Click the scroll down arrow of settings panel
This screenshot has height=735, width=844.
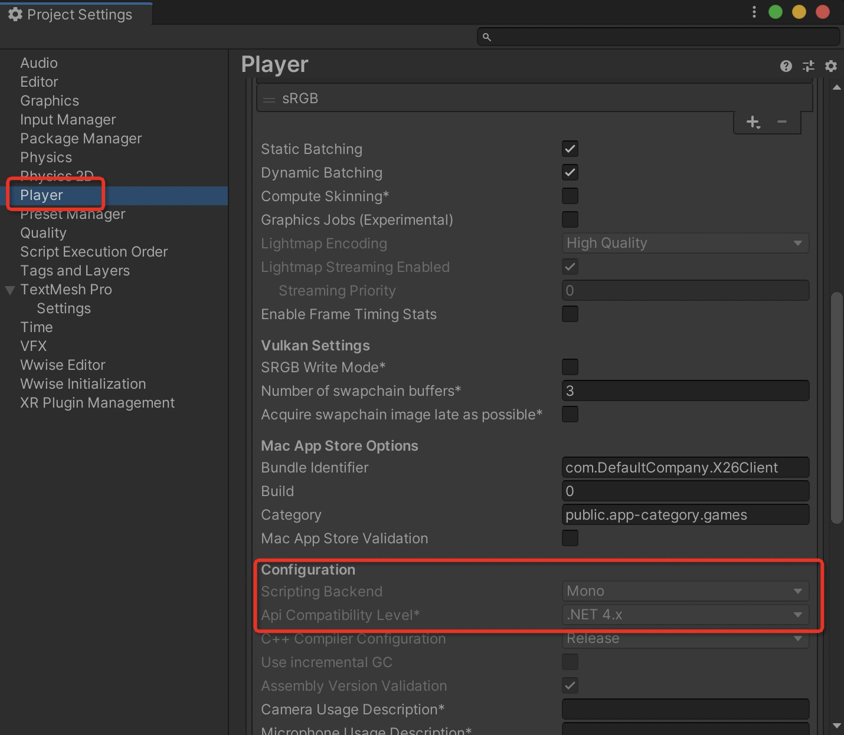click(x=836, y=725)
